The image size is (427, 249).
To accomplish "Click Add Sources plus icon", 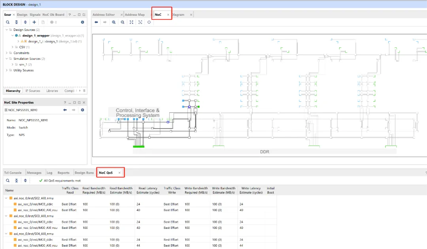I will tap(34, 22).
